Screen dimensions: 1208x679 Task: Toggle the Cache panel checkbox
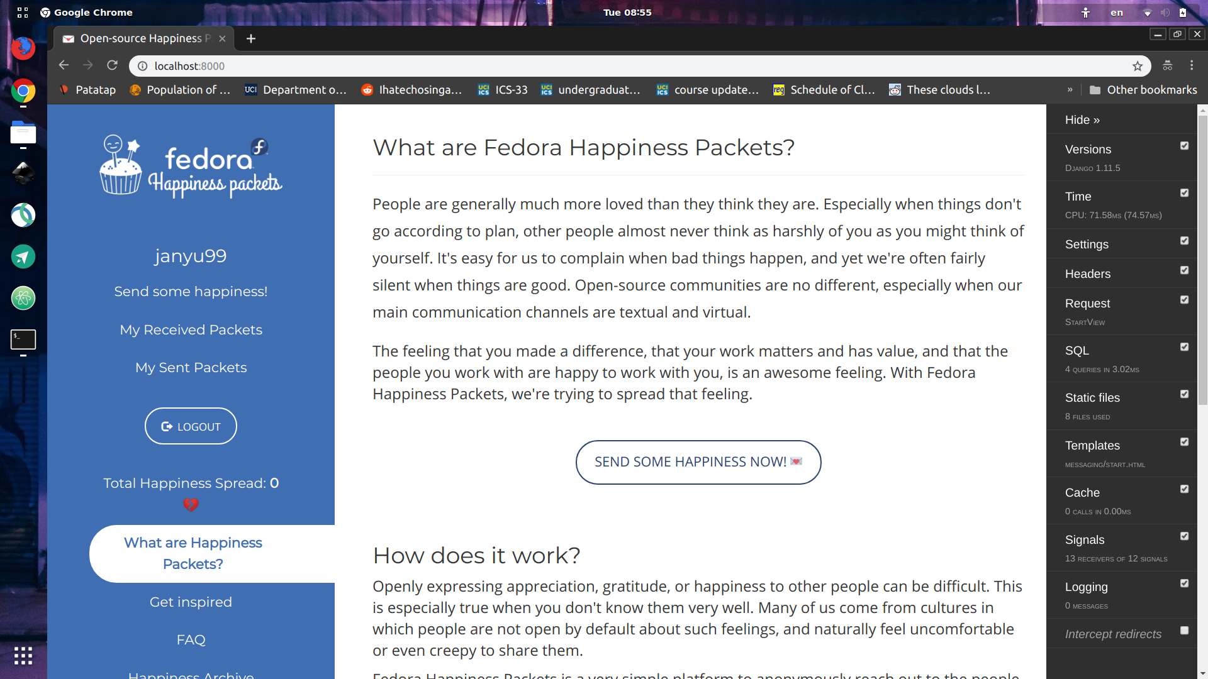[1184, 489]
